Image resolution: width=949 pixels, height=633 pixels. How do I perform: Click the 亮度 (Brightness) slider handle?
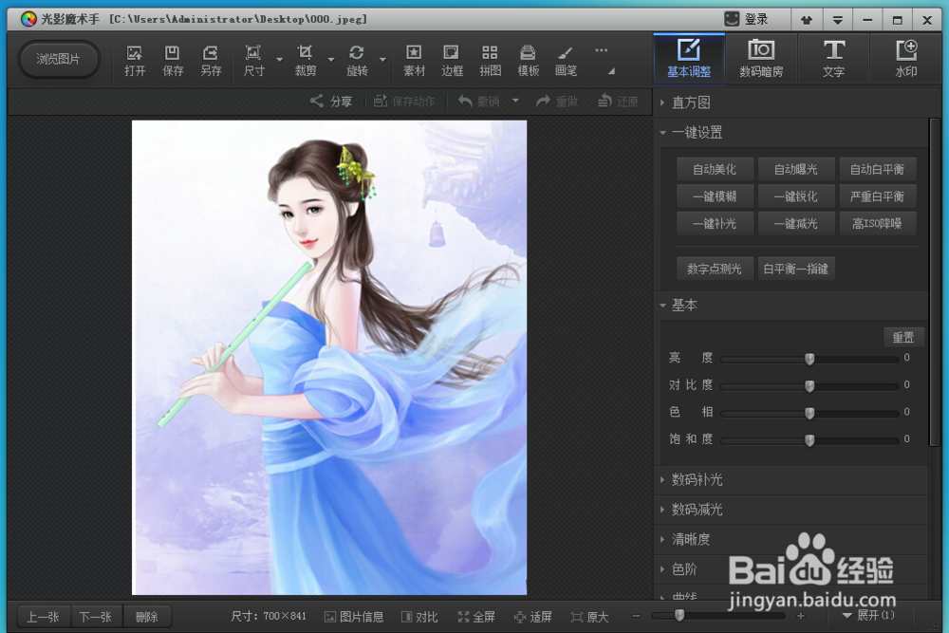pyautogui.click(x=809, y=358)
